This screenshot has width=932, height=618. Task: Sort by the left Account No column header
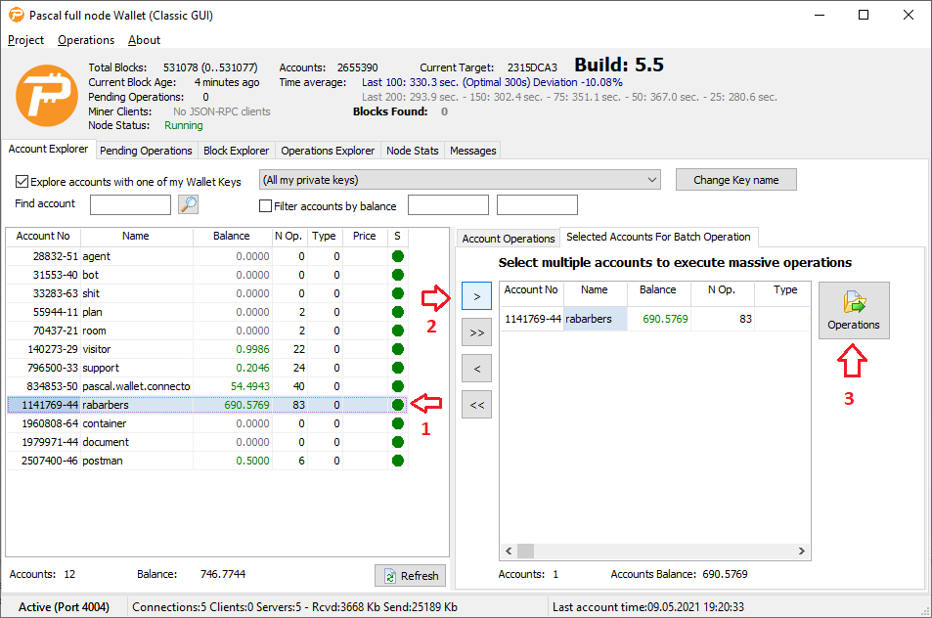(43, 236)
